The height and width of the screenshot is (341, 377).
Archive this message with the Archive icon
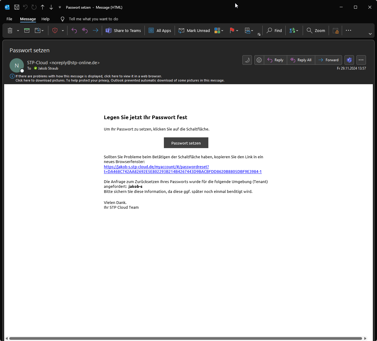27,30
